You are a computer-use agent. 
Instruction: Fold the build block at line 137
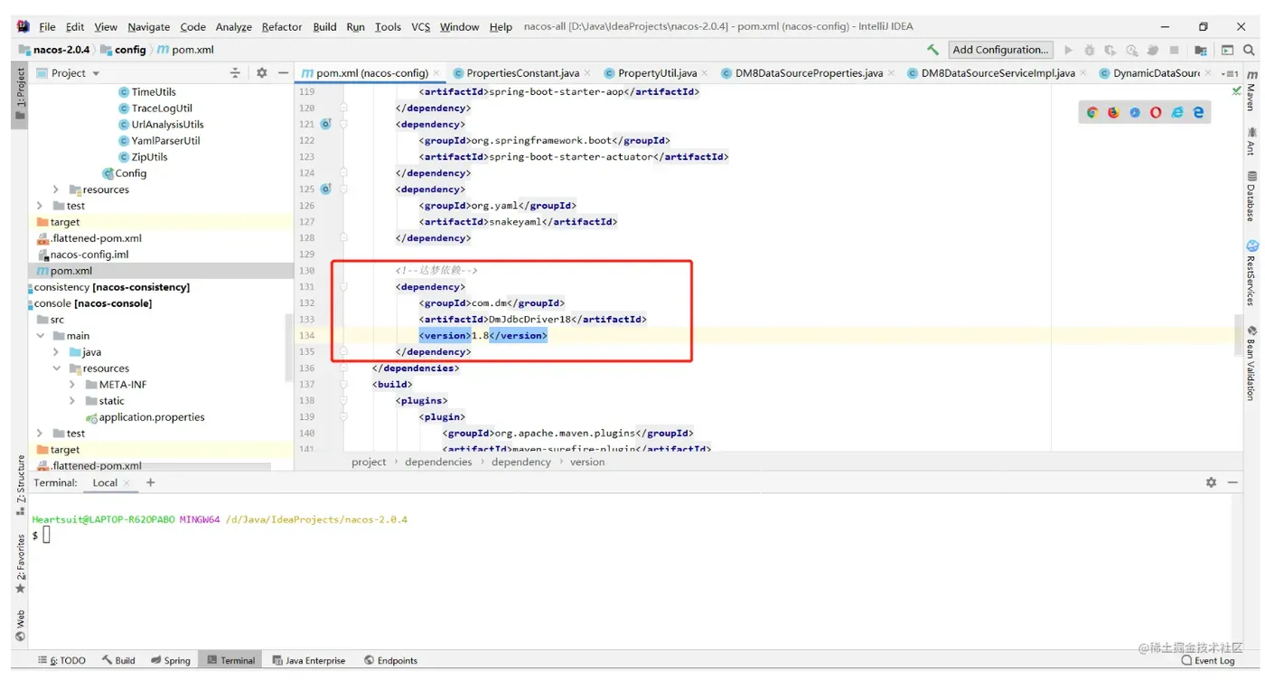coord(343,384)
